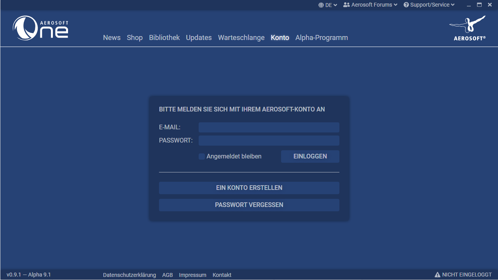Click inside the E-MAIL input field
498x280 pixels.
pyautogui.click(x=269, y=127)
